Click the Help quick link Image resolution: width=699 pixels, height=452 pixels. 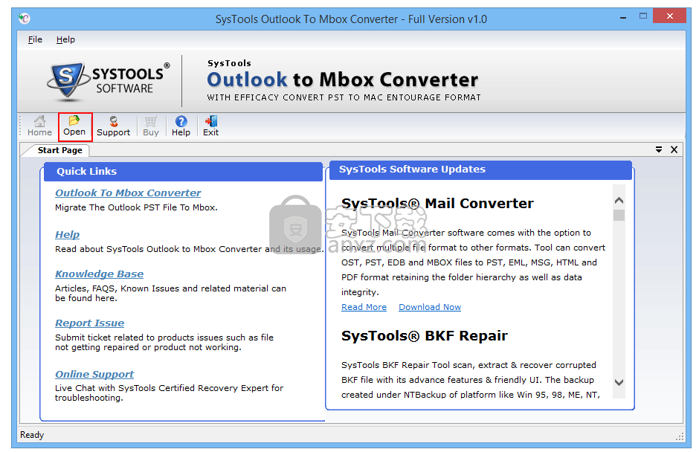coord(68,234)
